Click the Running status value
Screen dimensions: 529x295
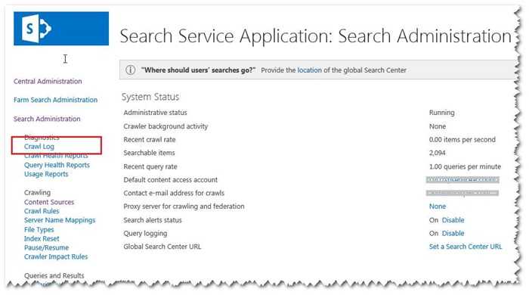pyautogui.click(x=441, y=113)
